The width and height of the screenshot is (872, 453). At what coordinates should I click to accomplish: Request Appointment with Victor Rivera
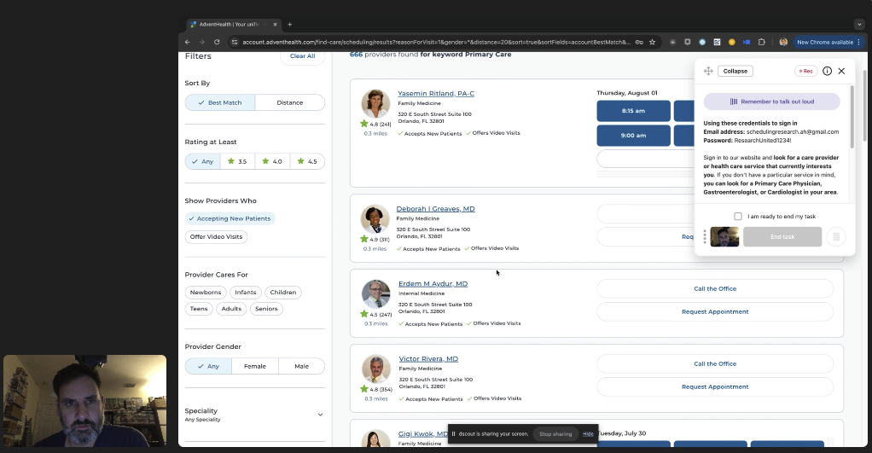tap(715, 386)
